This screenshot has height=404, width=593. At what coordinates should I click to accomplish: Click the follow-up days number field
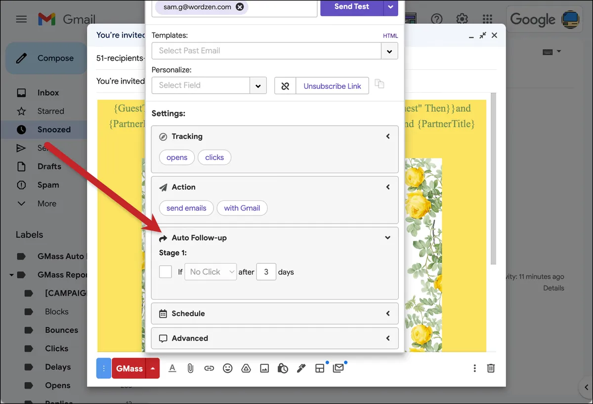pos(266,272)
